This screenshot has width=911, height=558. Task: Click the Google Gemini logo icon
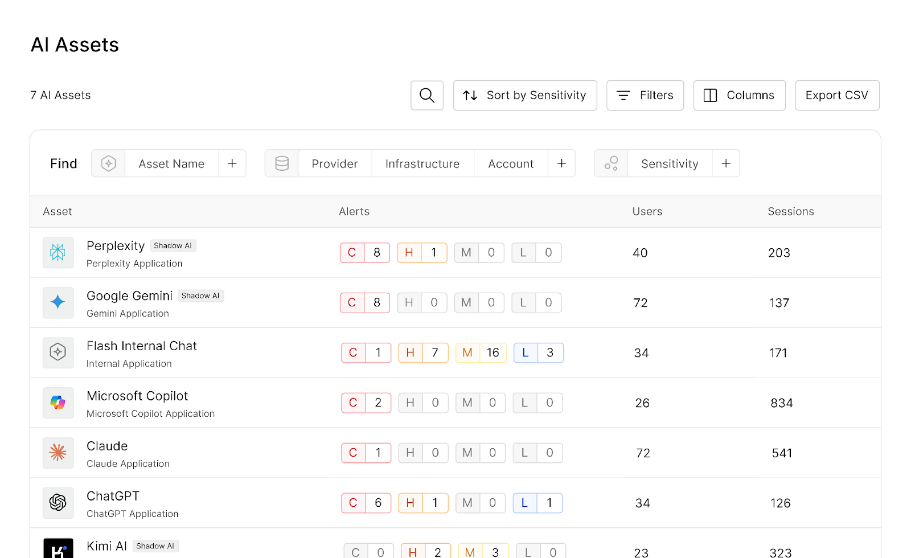click(x=58, y=302)
